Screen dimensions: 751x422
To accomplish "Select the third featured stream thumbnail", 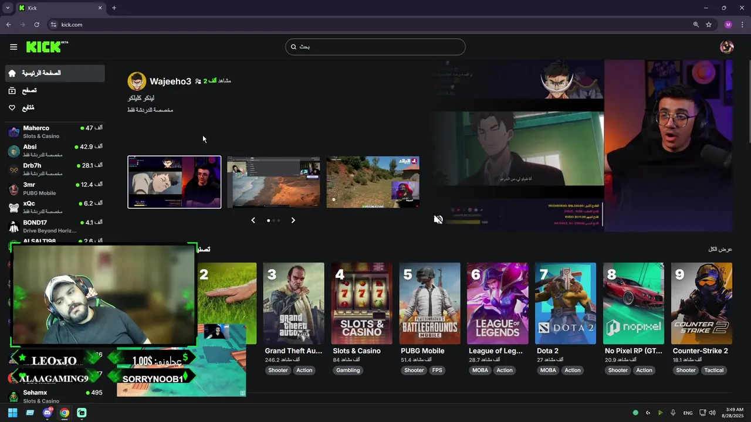I will 373,182.
